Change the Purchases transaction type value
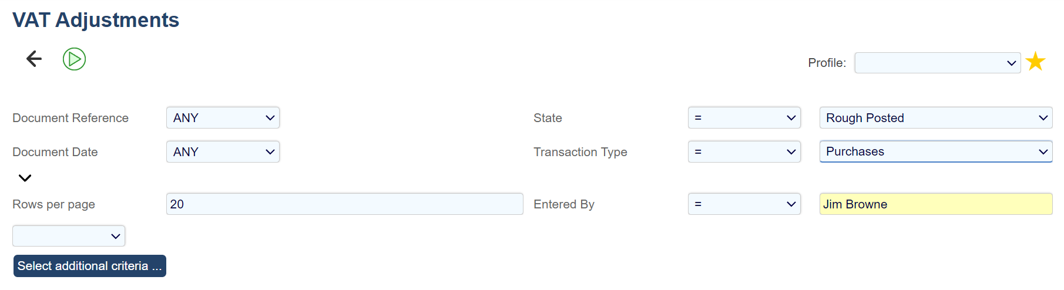This screenshot has height=290, width=1064. tap(935, 152)
